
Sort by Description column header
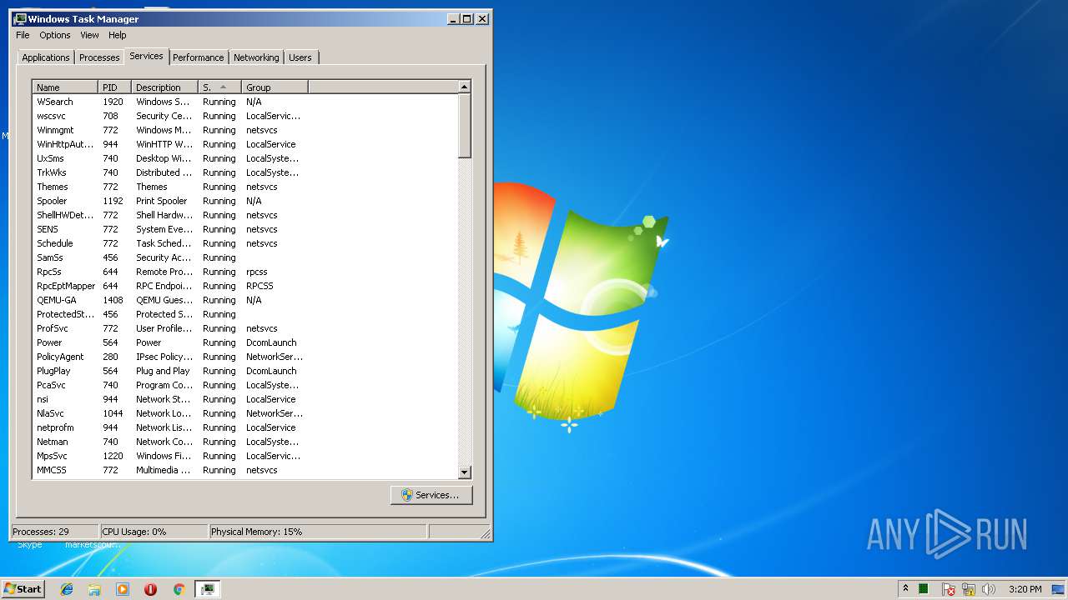pos(165,87)
